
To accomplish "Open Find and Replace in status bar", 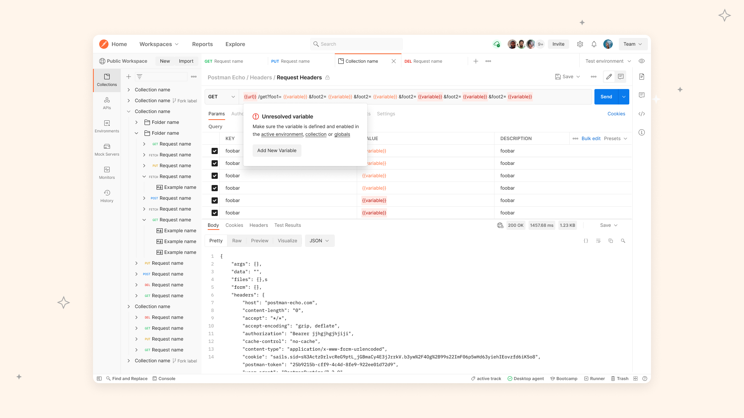I will (x=127, y=379).
